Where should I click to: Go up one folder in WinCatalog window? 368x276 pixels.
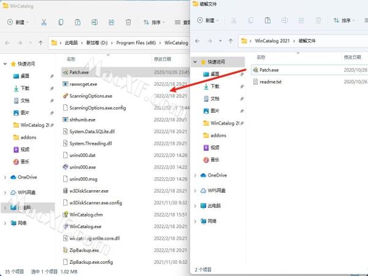tap(40, 43)
